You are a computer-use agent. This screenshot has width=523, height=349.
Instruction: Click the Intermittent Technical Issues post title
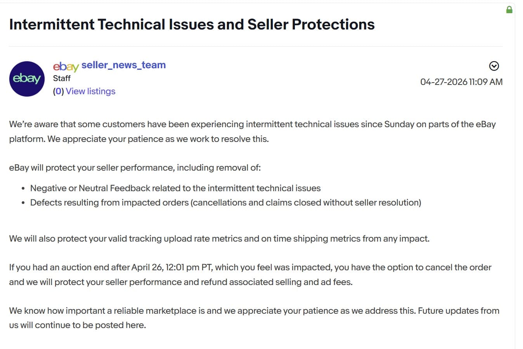coord(192,24)
